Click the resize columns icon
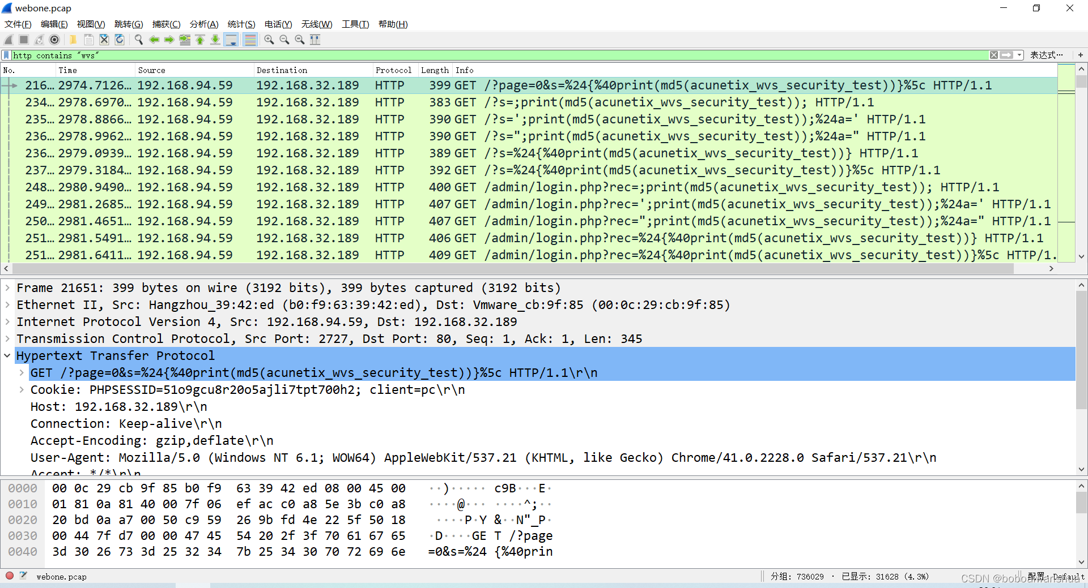This screenshot has height=588, width=1088. [x=316, y=40]
